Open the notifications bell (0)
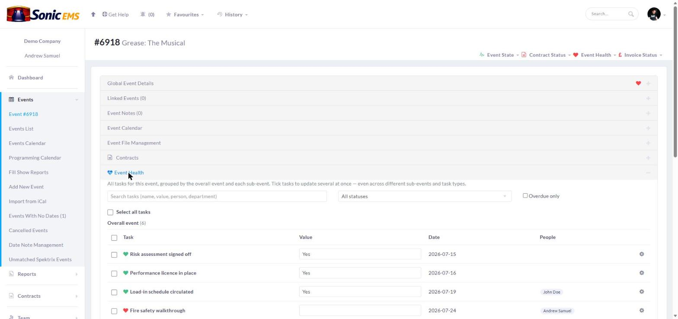Image resolution: width=678 pixels, height=319 pixels. 147,14
